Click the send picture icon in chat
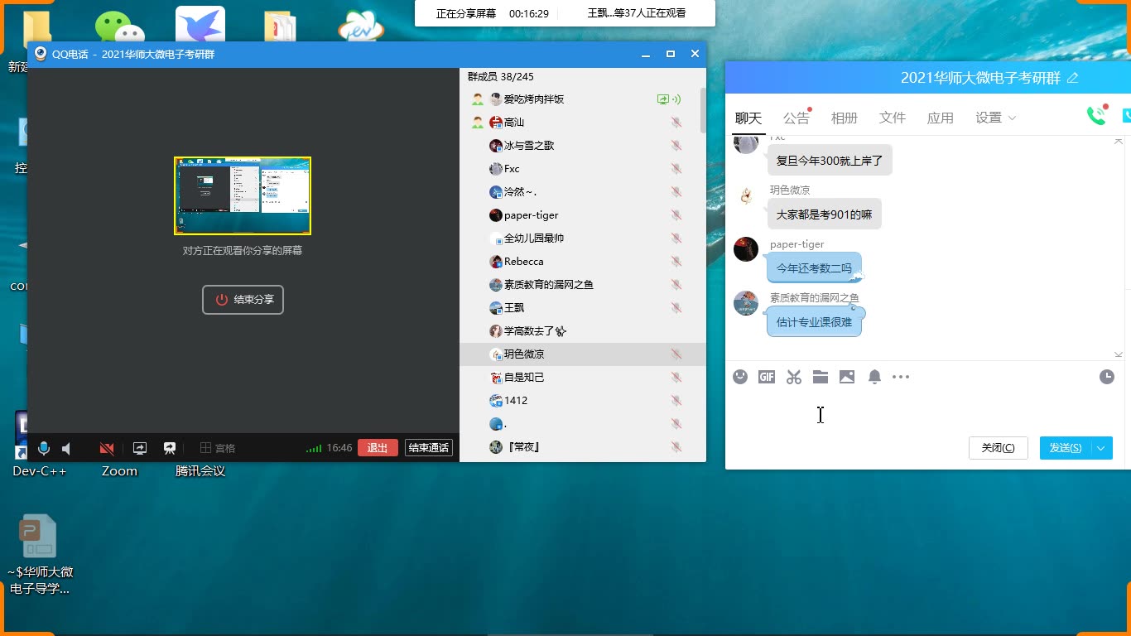The width and height of the screenshot is (1131, 636). 847,377
